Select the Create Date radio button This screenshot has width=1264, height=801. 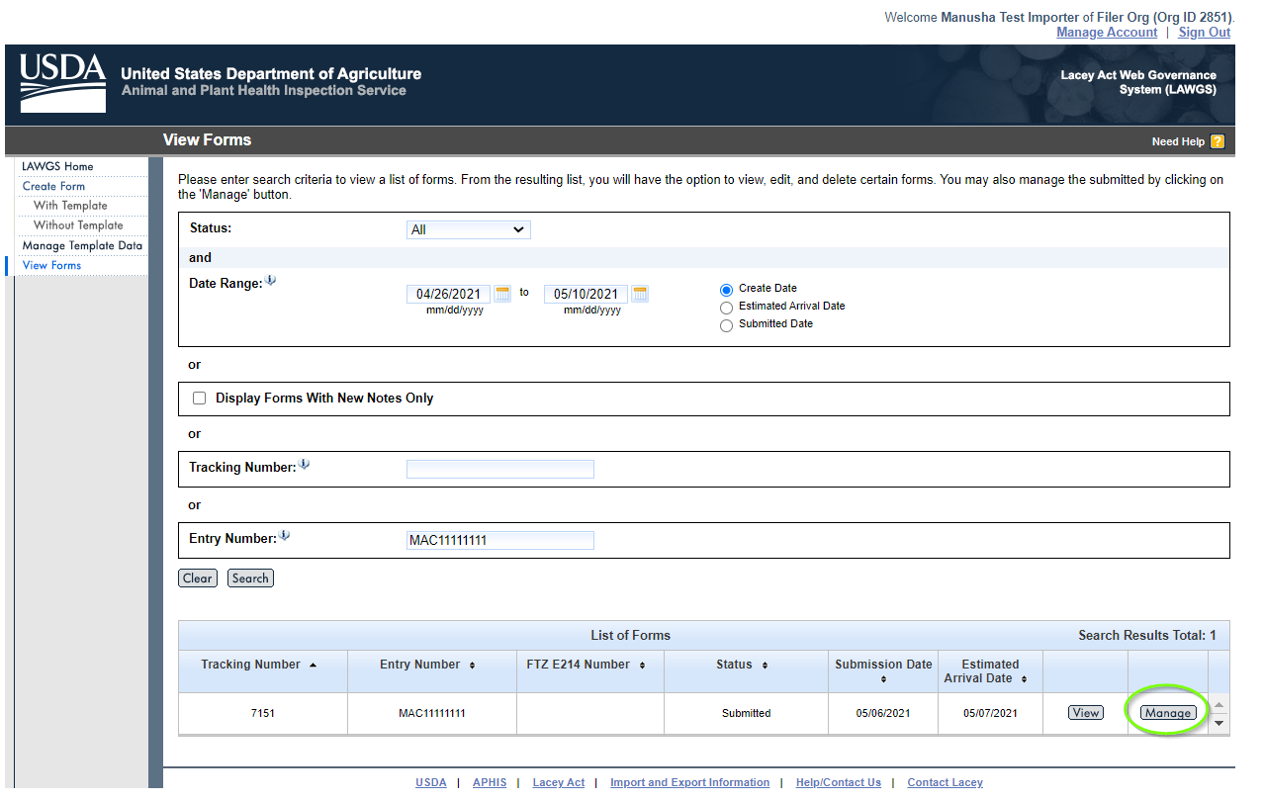pyautogui.click(x=726, y=290)
